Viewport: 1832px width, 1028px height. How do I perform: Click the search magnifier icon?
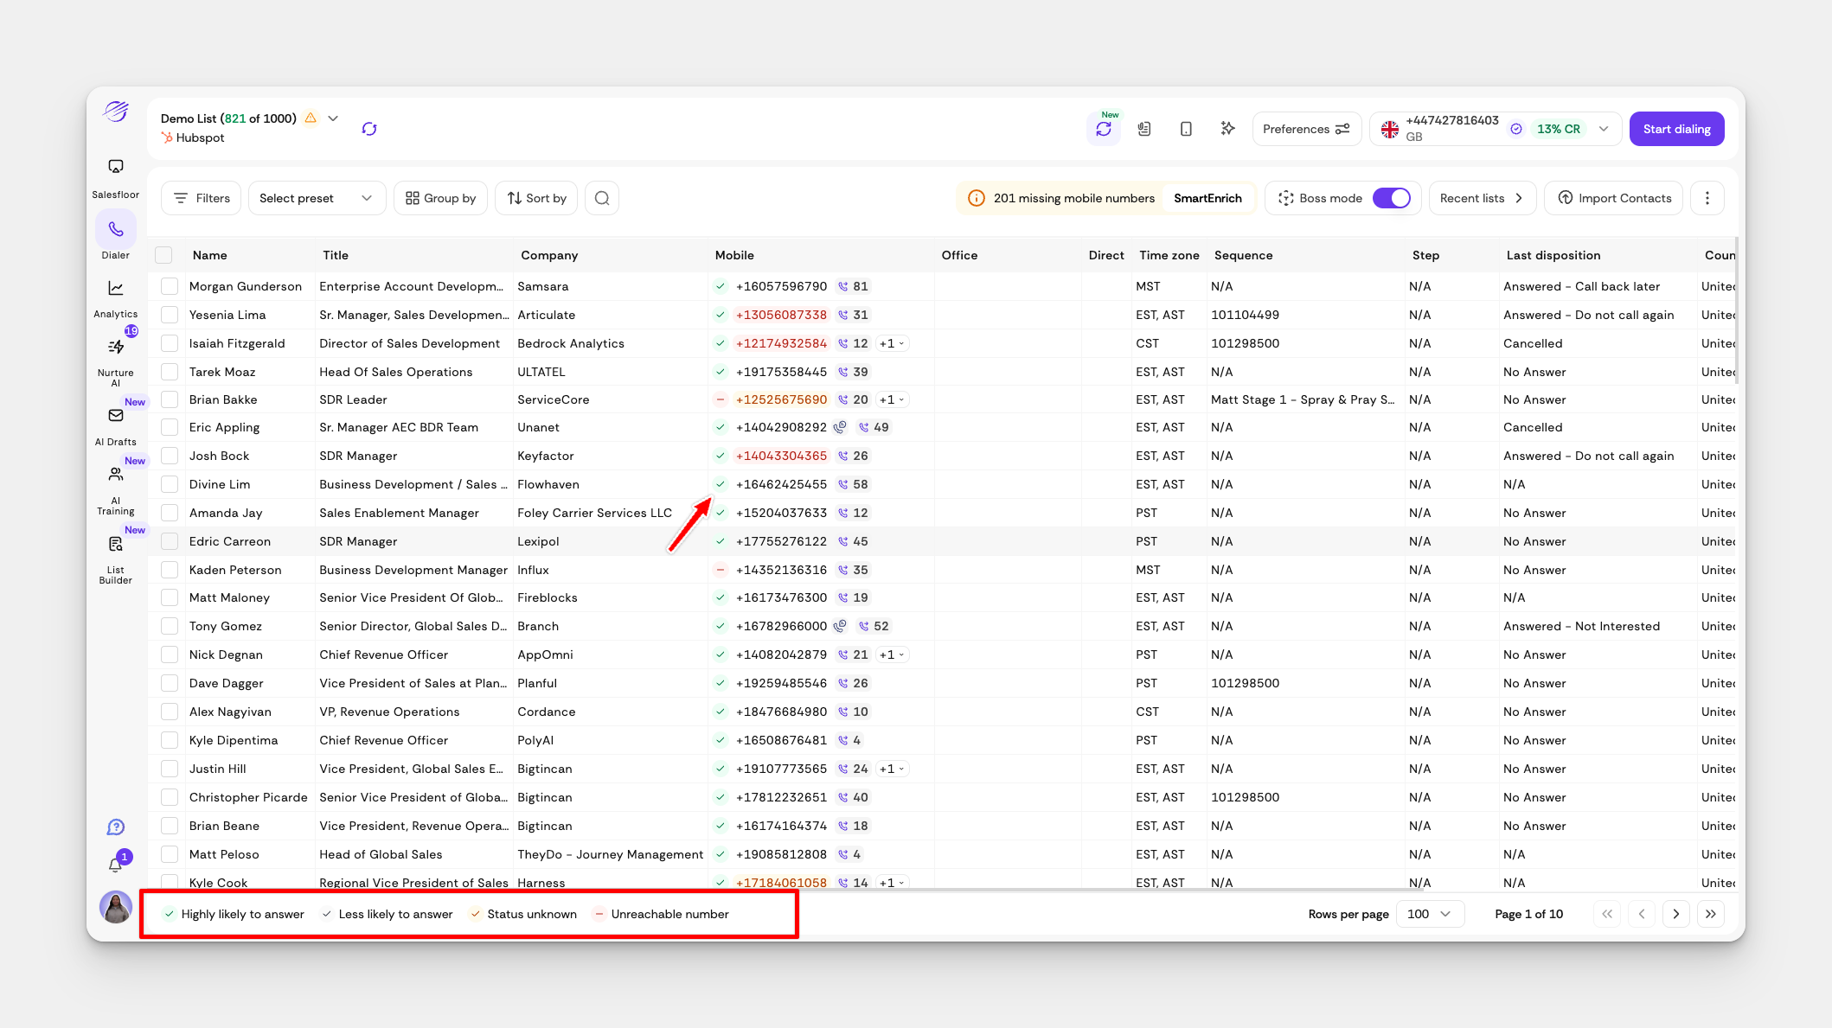pos(602,198)
